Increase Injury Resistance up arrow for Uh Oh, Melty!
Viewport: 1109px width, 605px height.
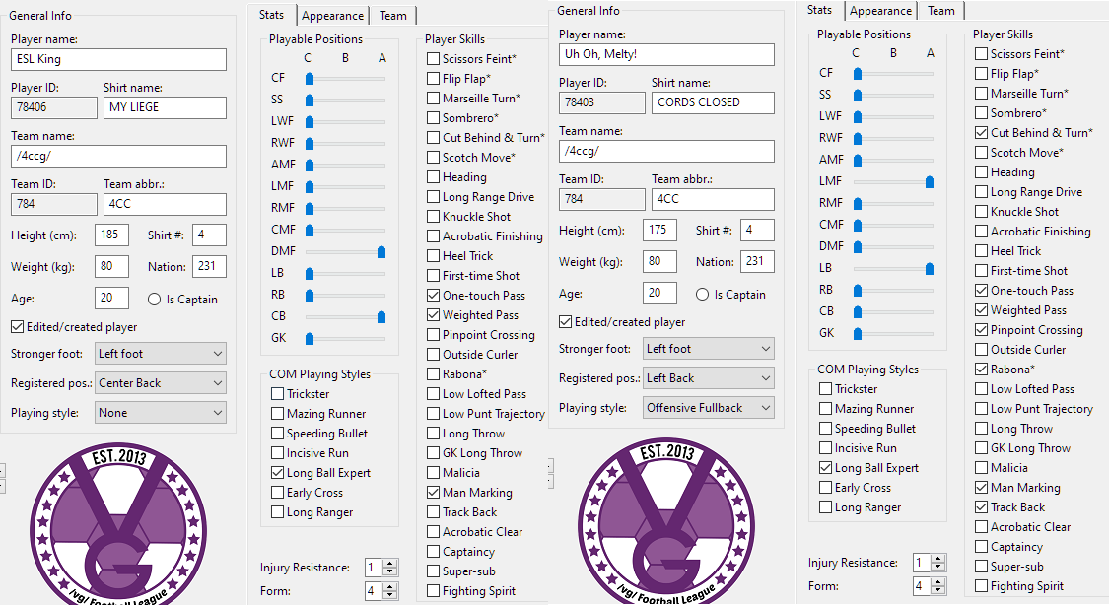[x=937, y=559]
